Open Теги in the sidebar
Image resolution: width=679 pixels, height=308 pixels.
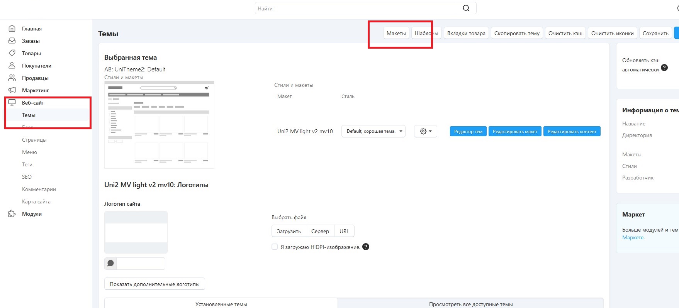pyautogui.click(x=27, y=164)
